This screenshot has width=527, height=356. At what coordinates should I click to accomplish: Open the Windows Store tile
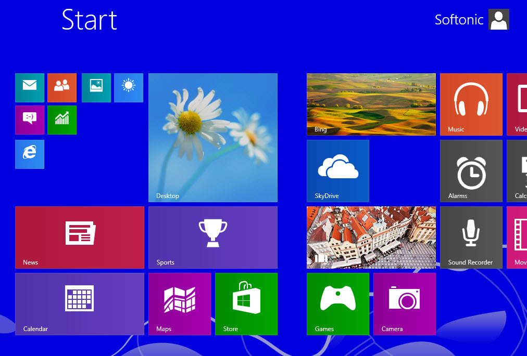[x=246, y=304]
